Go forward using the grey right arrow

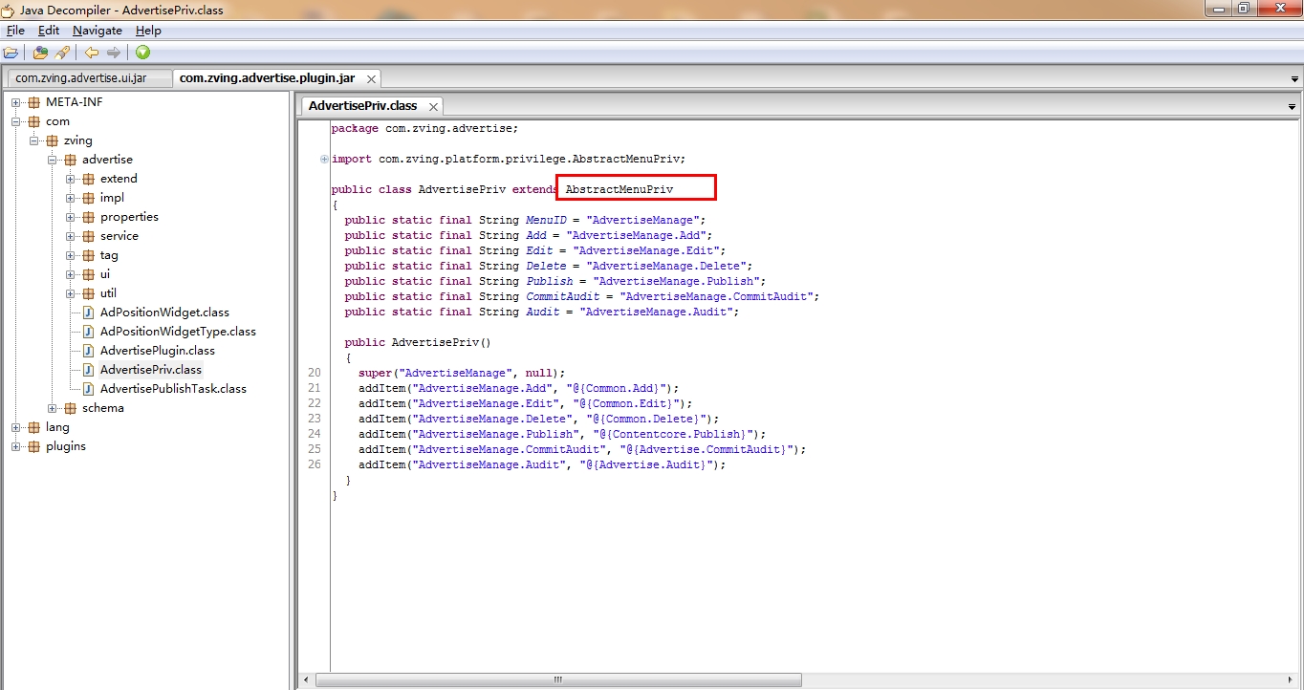tap(114, 53)
